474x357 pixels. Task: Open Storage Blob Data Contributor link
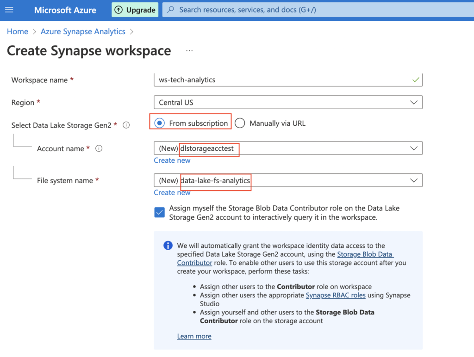click(365, 254)
